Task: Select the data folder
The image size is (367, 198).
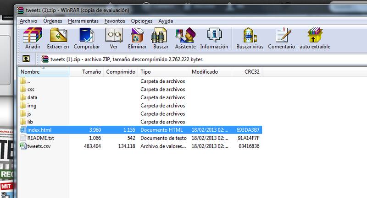Action: 32,97
